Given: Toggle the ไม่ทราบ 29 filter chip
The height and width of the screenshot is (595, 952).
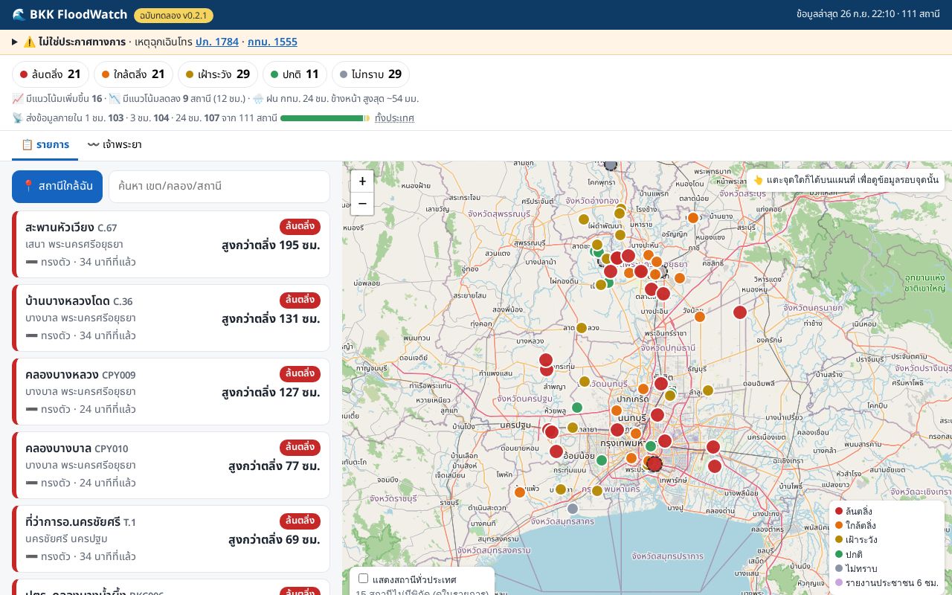Looking at the screenshot, I should point(370,74).
